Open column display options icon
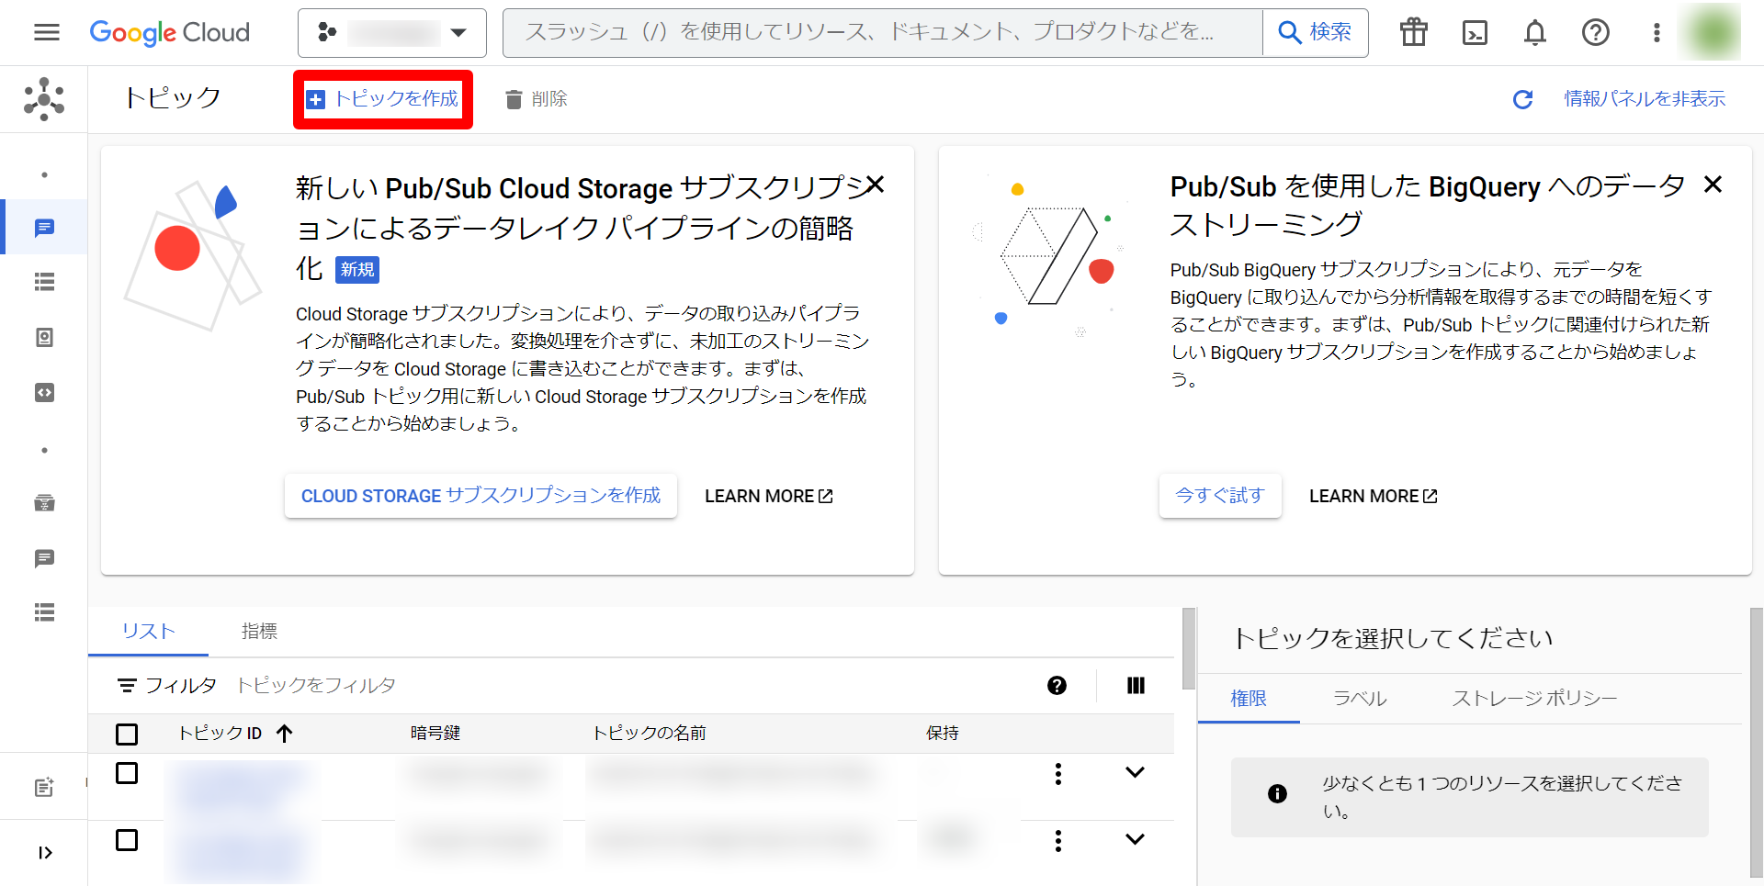 click(1136, 686)
